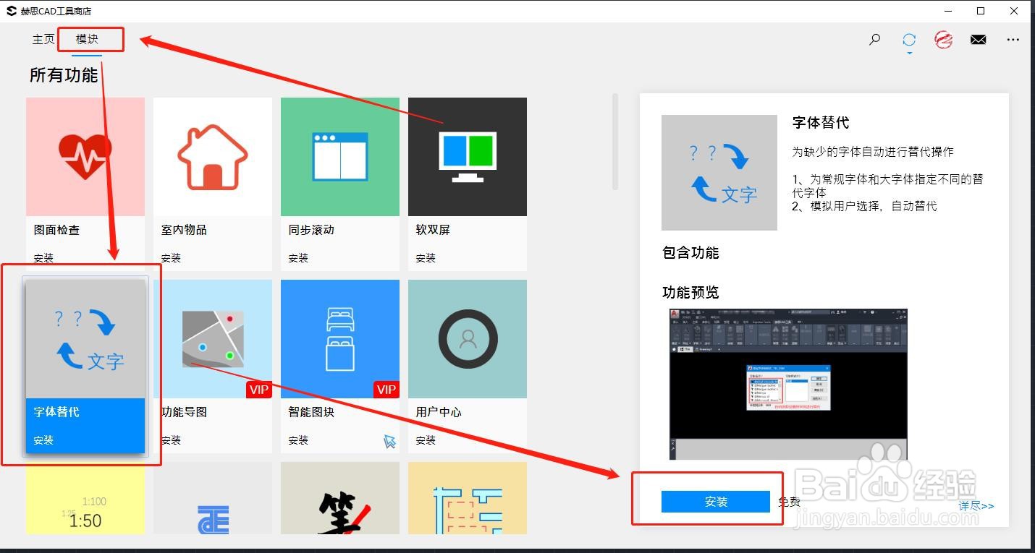The image size is (1035, 553).
Task: Click the 字体替代 icon in details panel
Action: [x=719, y=173]
